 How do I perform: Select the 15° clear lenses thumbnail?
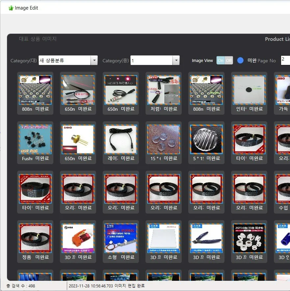click(x=164, y=139)
